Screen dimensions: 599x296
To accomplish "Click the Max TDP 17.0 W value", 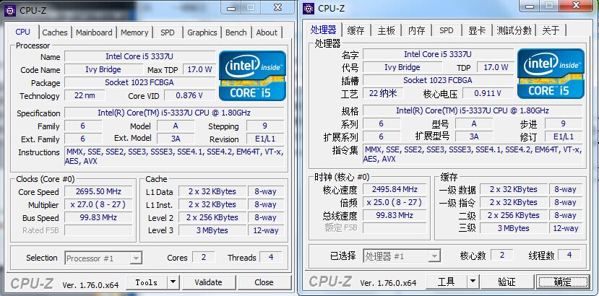I will [199, 69].
